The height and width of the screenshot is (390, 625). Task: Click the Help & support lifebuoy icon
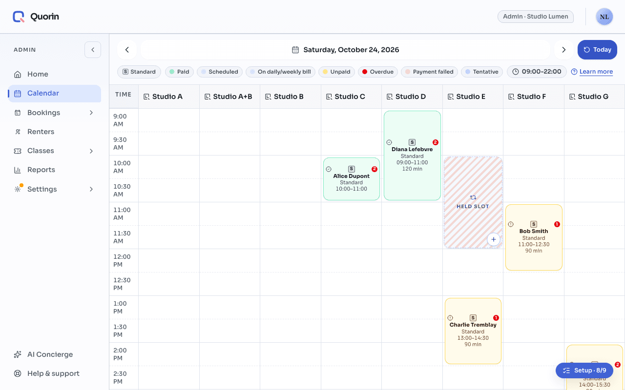point(18,373)
